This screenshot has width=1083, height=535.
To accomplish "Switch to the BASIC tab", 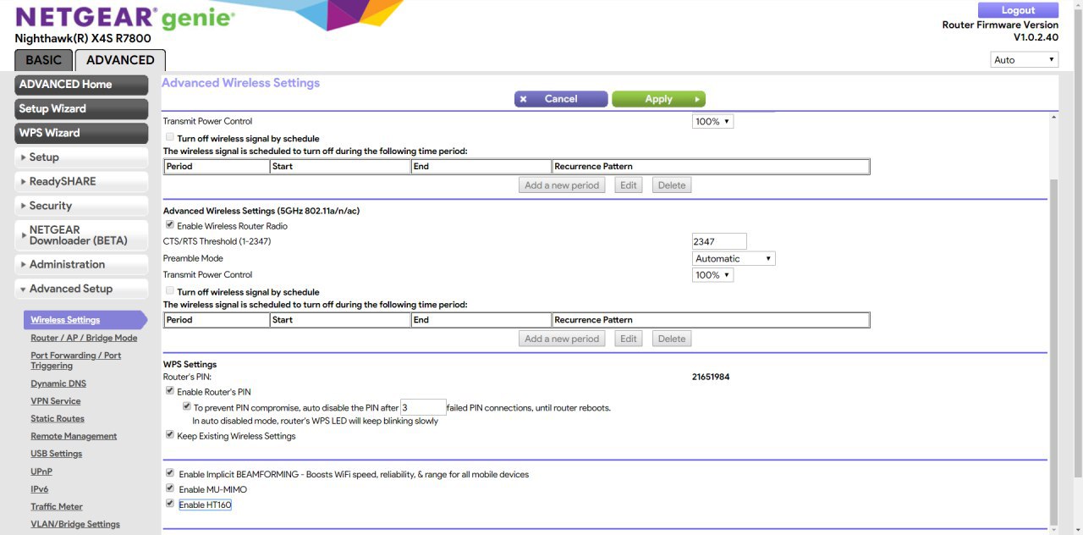I will click(43, 60).
